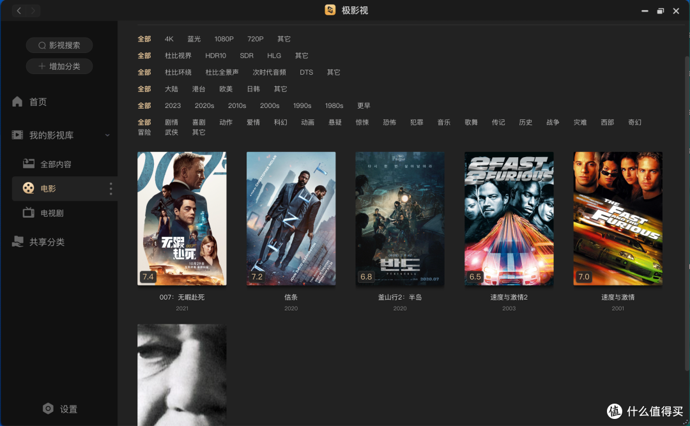Expand earlier years via 更早
This screenshot has width=690, height=426.
tap(364, 105)
